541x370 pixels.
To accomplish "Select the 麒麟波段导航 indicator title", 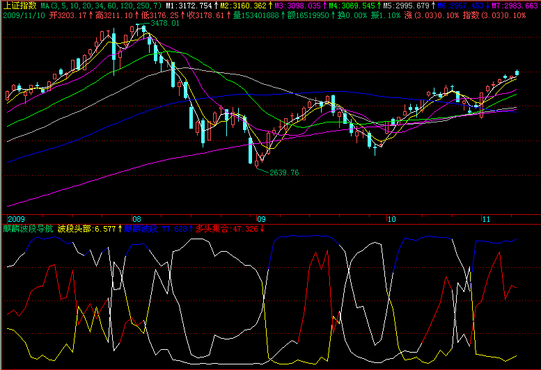I will pyautogui.click(x=28, y=229).
